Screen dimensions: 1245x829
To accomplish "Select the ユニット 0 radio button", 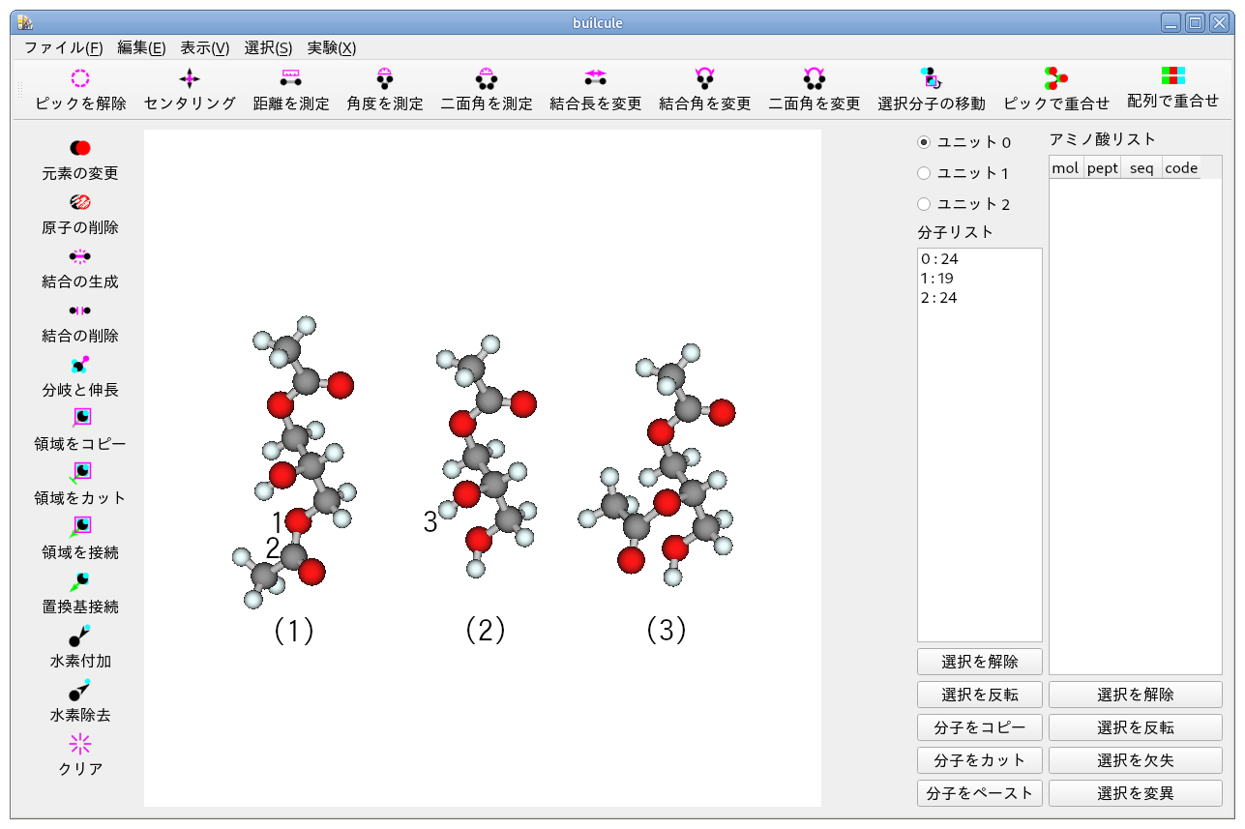I will pyautogui.click(x=924, y=142).
